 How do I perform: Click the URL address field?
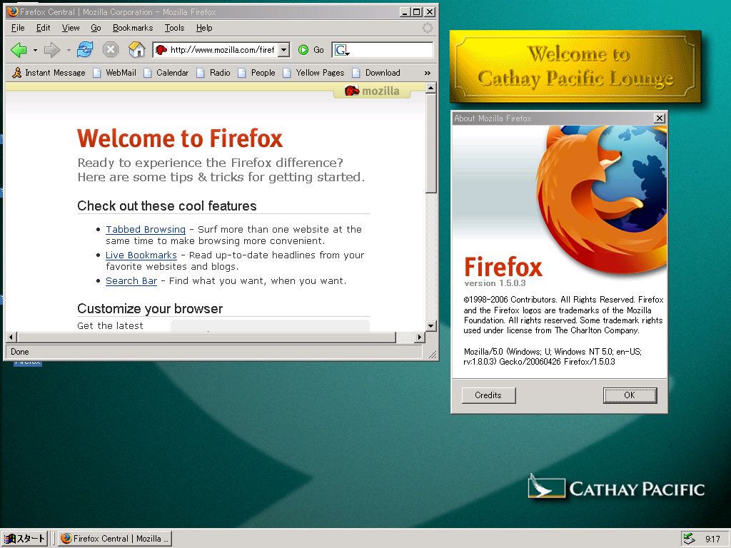(x=223, y=50)
